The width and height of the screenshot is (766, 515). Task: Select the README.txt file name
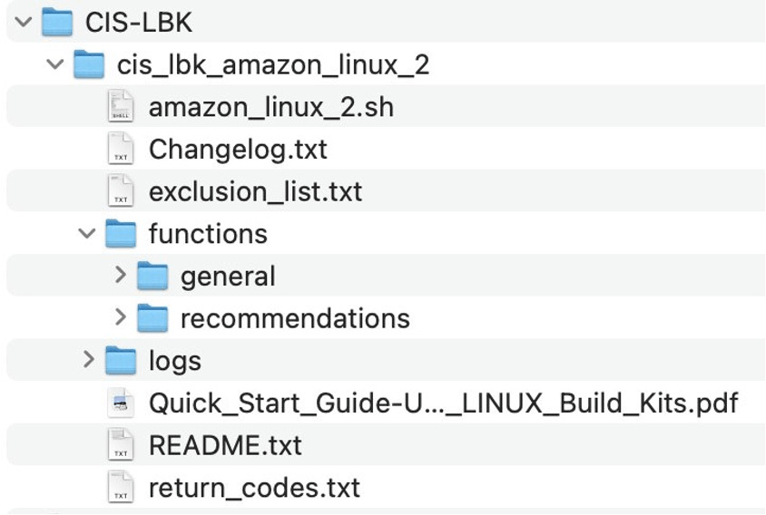click(225, 445)
